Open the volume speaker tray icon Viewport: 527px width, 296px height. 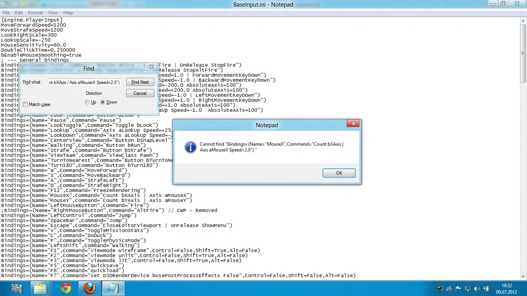pos(476,289)
